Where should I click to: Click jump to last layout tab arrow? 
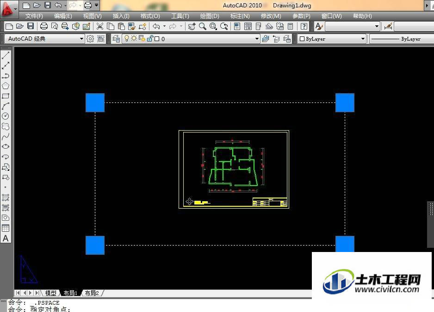(37, 293)
